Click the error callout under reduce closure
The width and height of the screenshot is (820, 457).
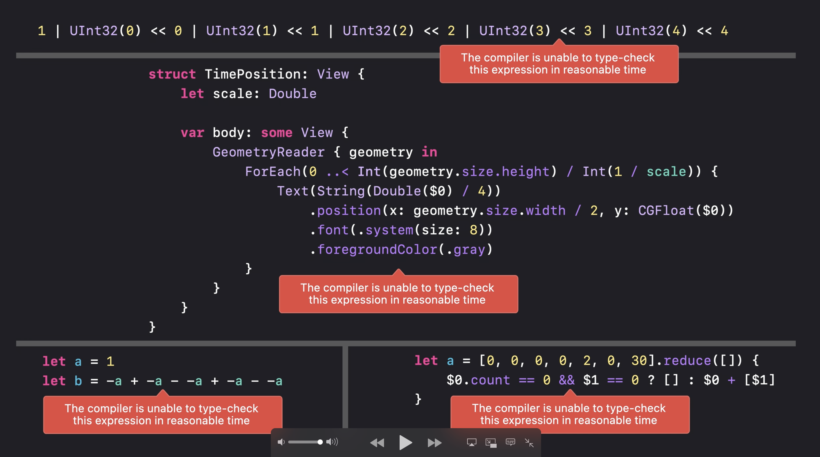pyautogui.click(x=569, y=414)
